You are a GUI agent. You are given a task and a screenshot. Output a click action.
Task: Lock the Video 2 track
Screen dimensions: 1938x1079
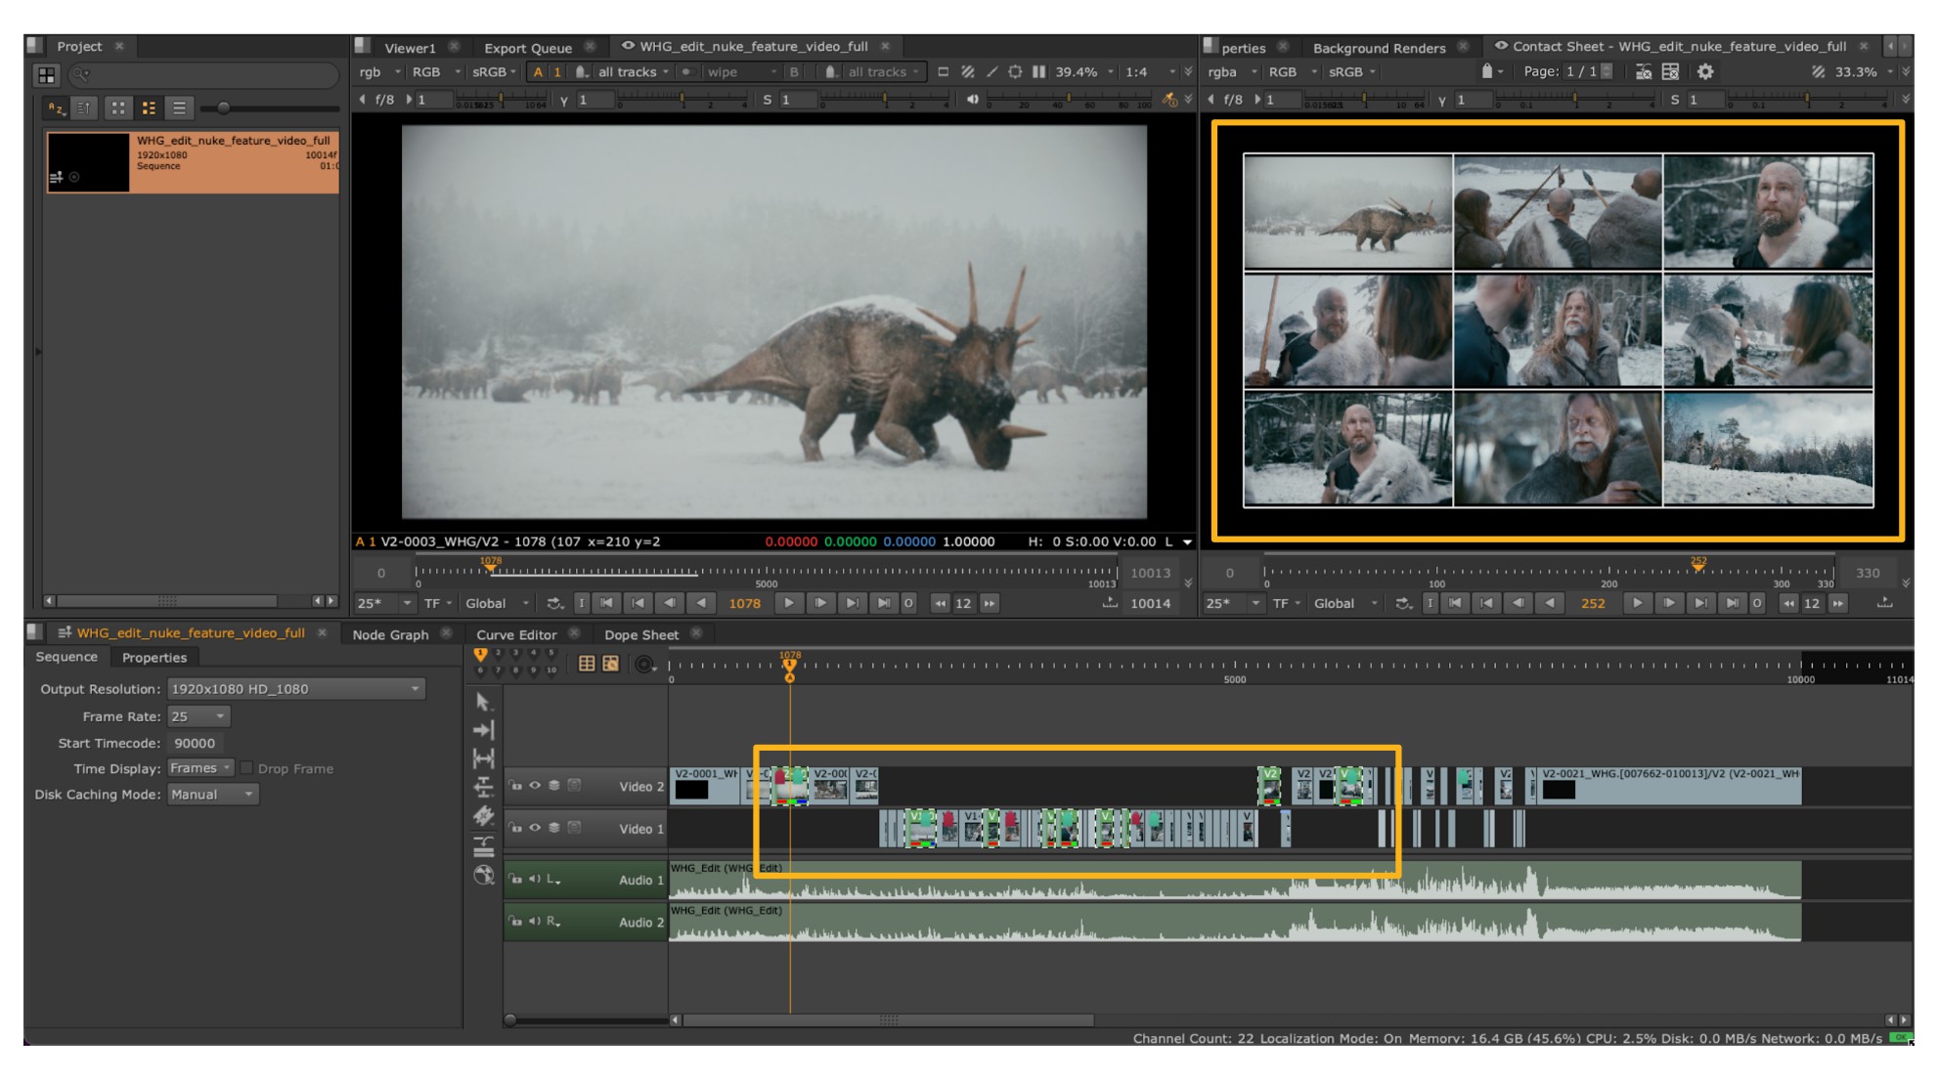click(515, 786)
